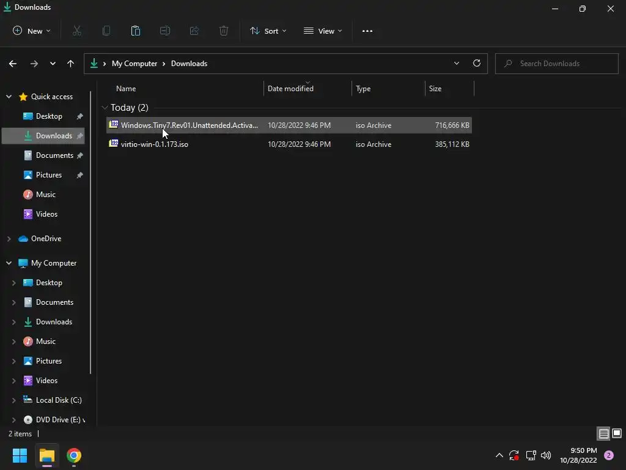Screen dimensions: 626x470
Task: Refresh the Downloads folder view
Action: (477, 63)
